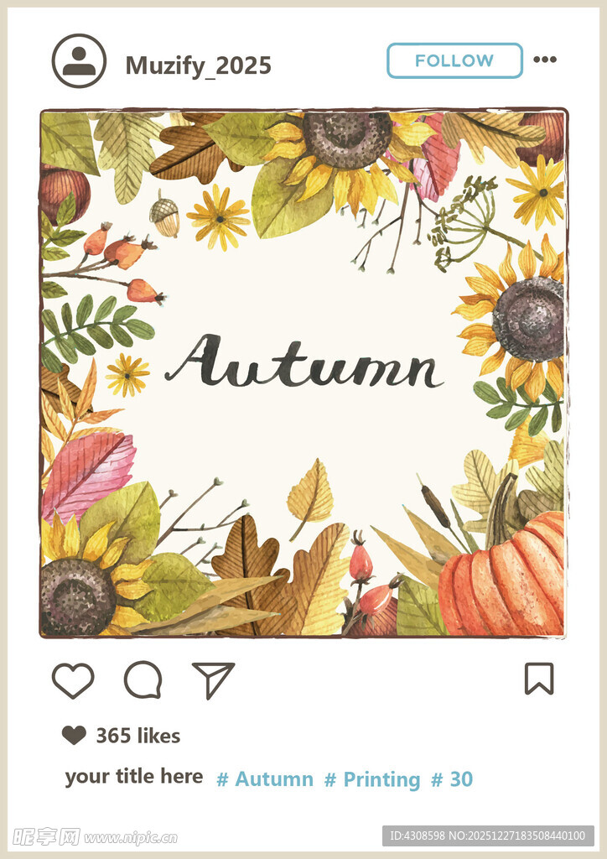Open the Muzify_2025 username profile
This screenshot has height=859, width=607.
pos(198,66)
